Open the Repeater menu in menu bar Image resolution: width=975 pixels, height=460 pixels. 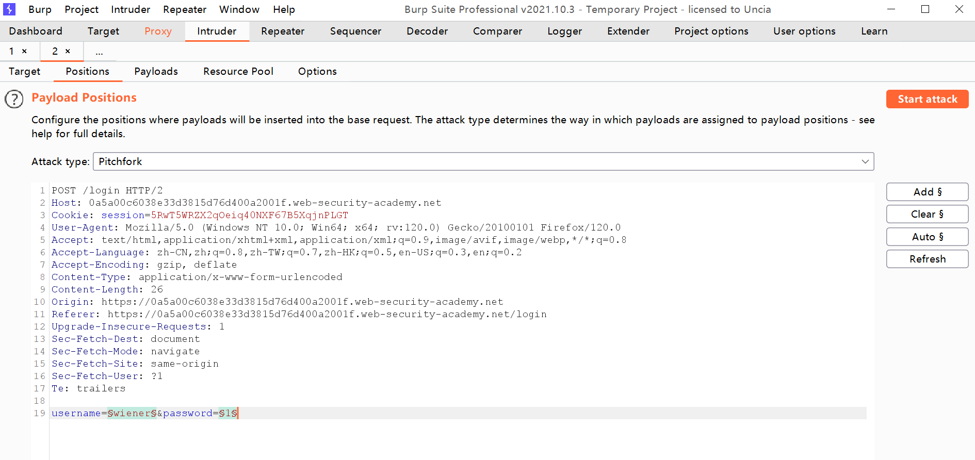[185, 9]
